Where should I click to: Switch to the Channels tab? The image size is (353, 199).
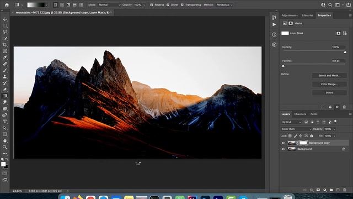[300, 114]
